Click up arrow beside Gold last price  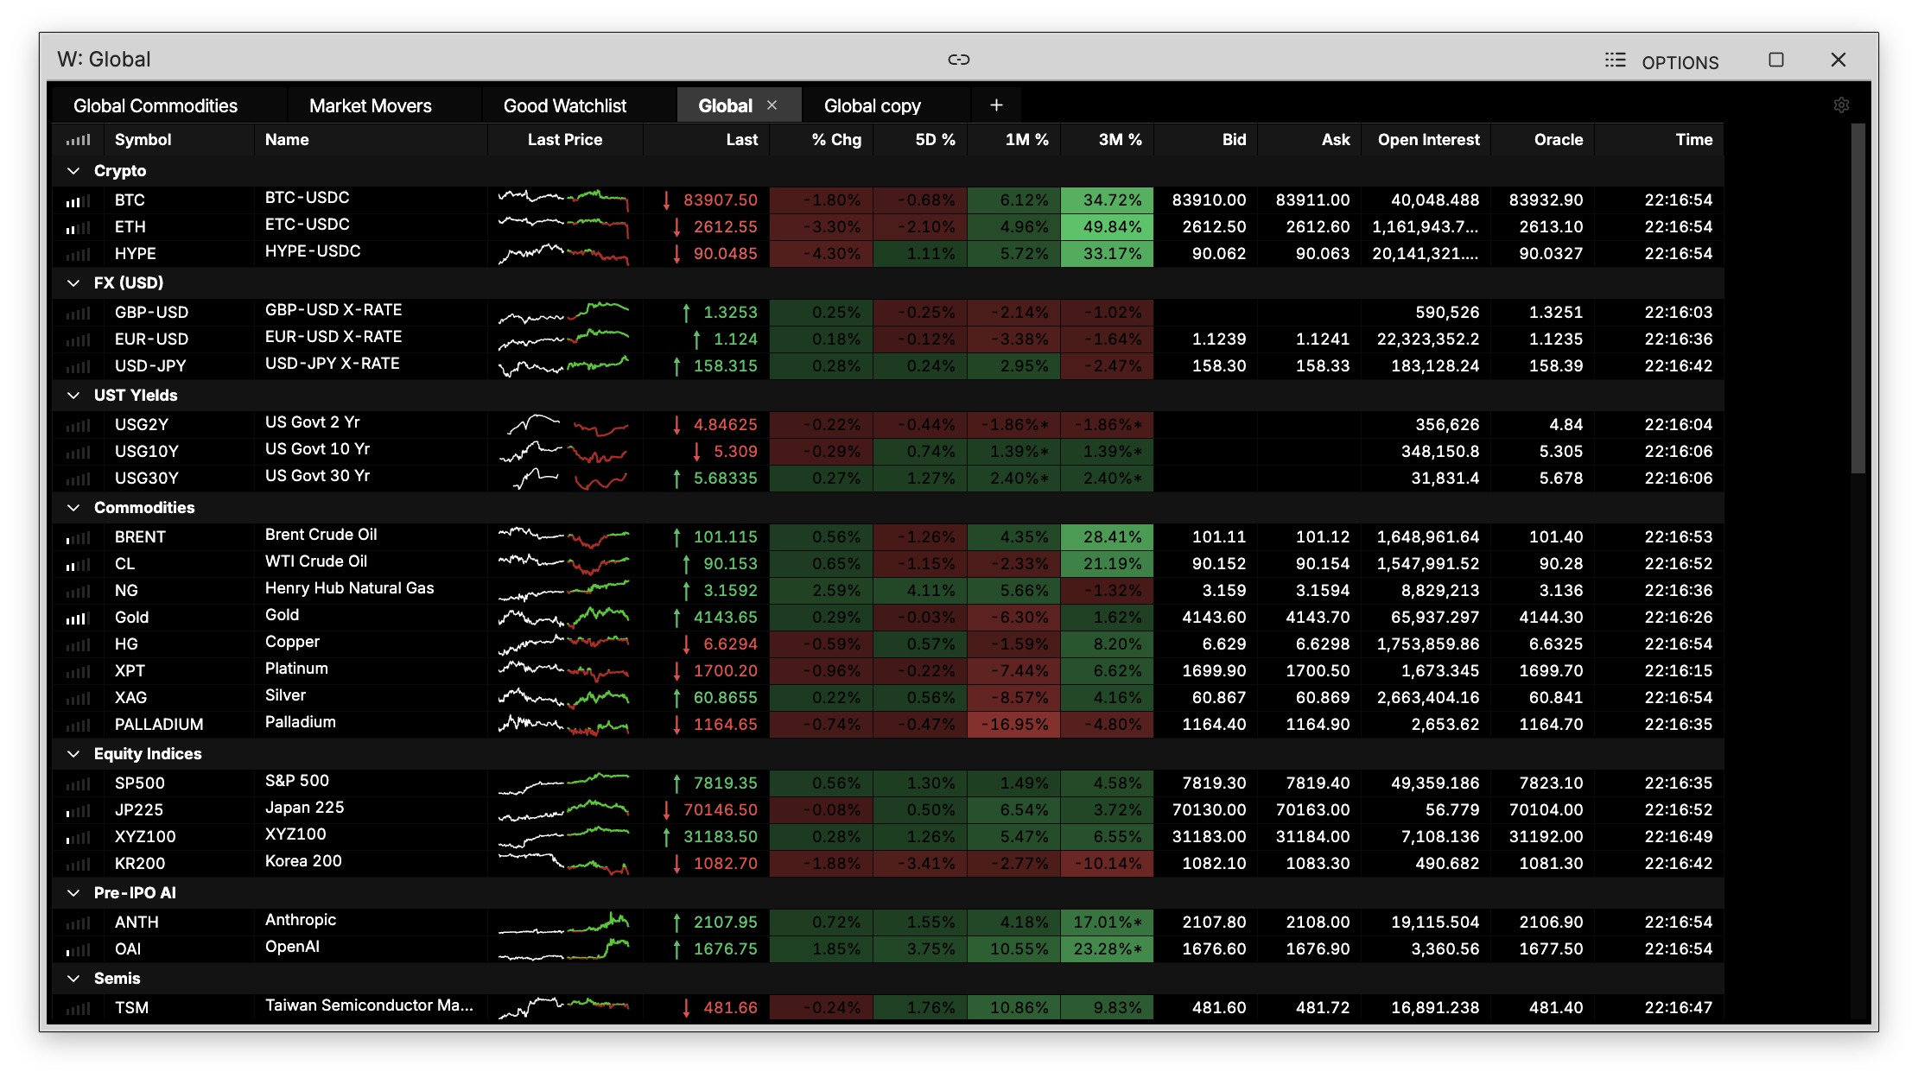point(676,618)
